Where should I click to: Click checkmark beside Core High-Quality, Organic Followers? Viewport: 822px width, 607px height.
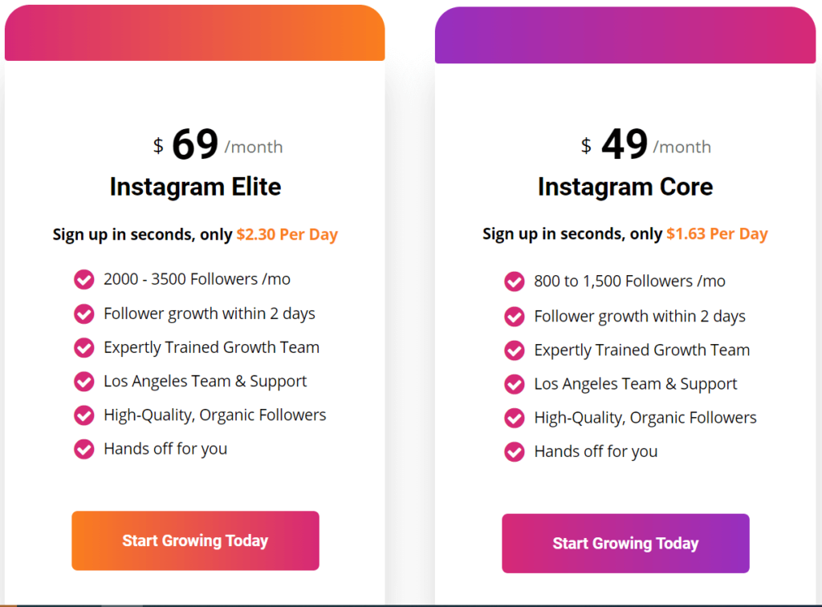click(515, 418)
